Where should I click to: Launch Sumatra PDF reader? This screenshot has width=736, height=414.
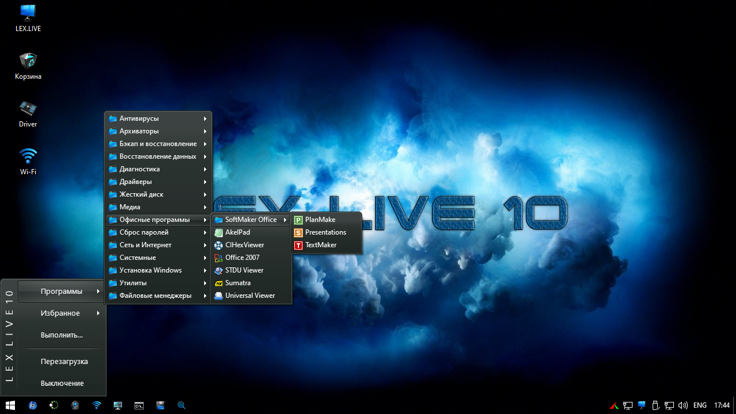[x=237, y=283]
